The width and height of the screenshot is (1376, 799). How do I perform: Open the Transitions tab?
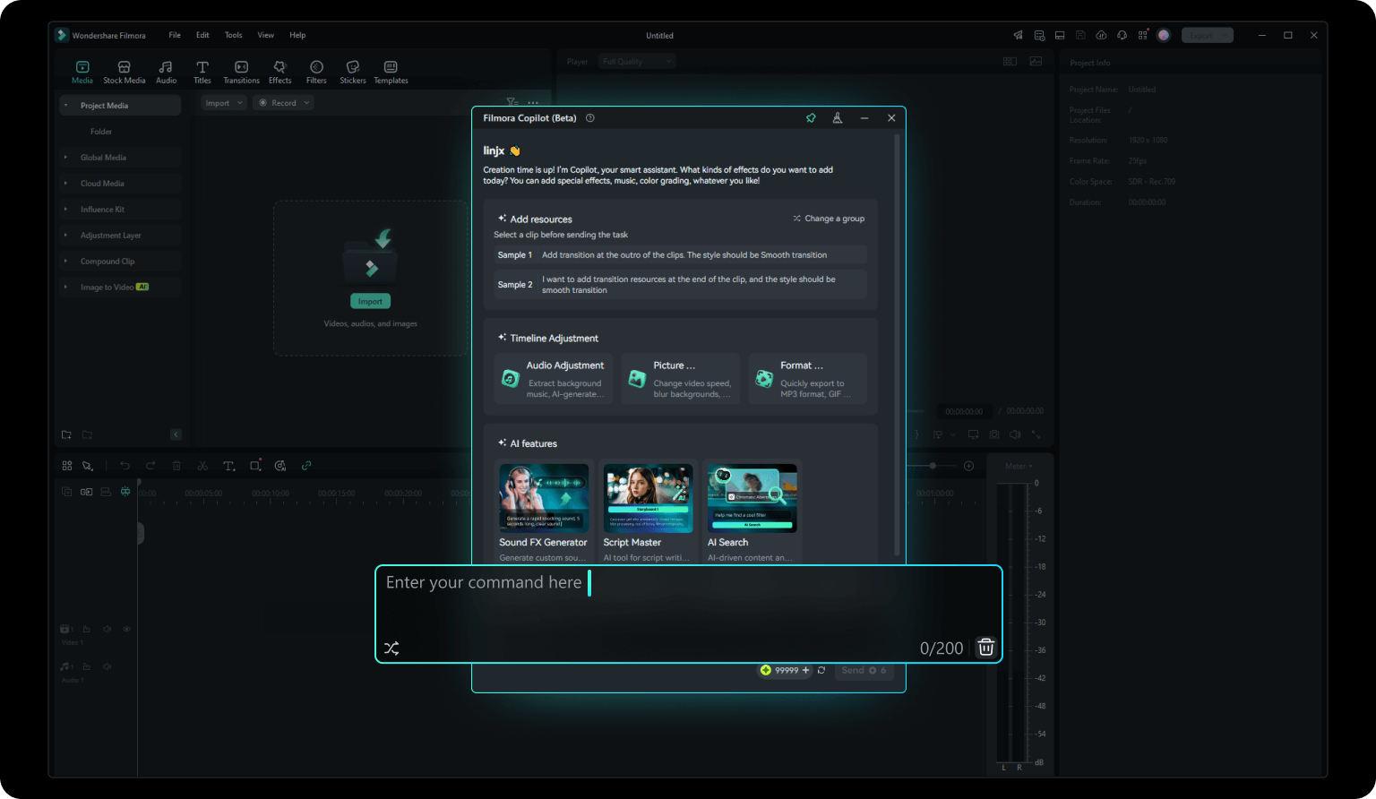point(241,73)
